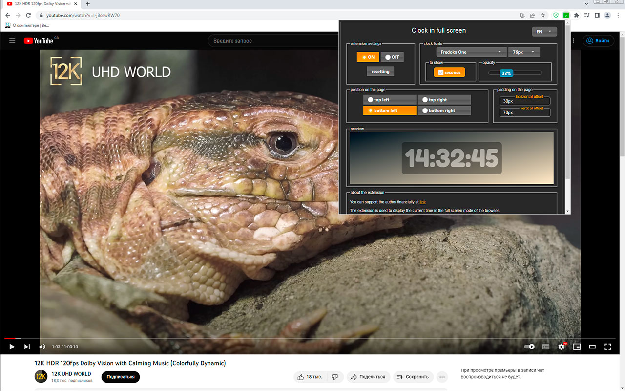Open the green shield extension
Image resolution: width=625 pixels, height=391 pixels.
click(556, 15)
